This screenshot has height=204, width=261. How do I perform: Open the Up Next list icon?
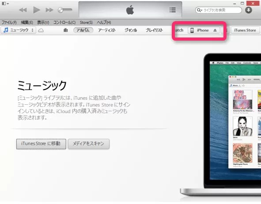coord(172,10)
